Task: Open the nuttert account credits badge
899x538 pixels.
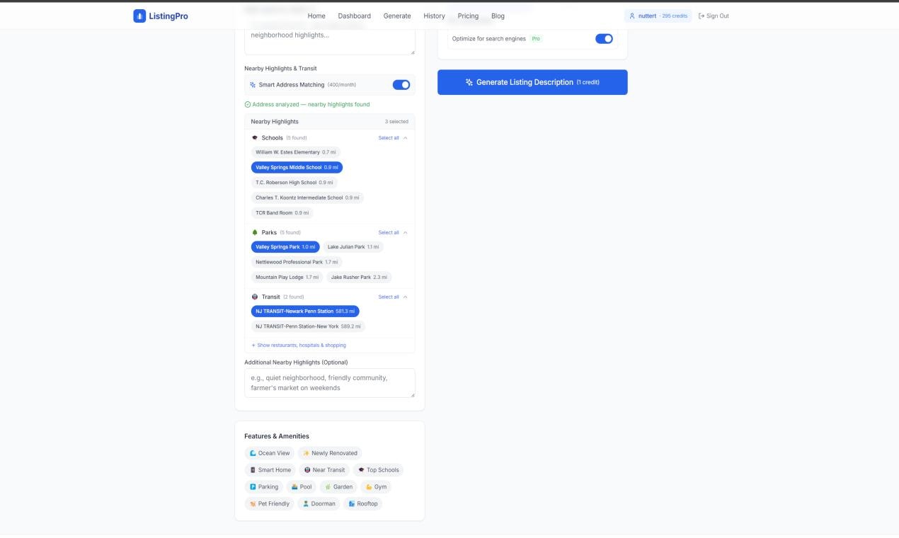Action: pos(658,16)
